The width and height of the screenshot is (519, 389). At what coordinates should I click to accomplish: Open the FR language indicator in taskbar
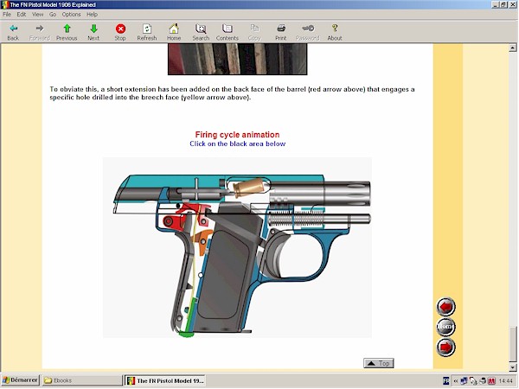click(446, 381)
